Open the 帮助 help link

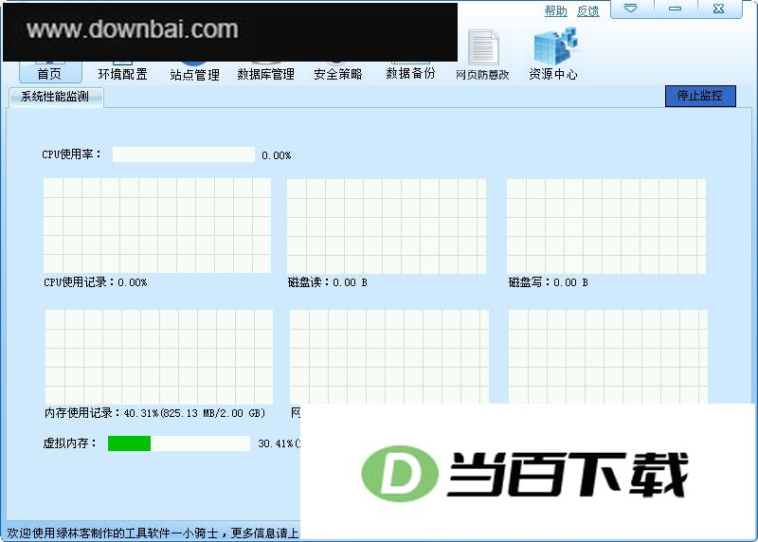pos(555,10)
